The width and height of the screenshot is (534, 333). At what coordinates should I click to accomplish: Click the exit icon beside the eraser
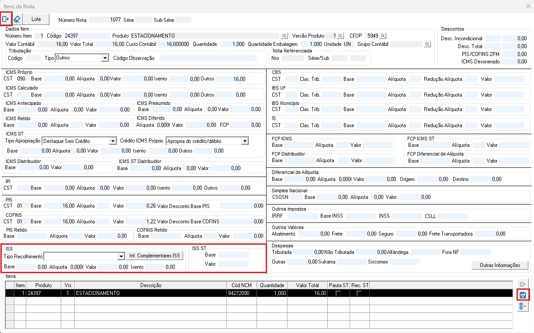[x=6, y=19]
